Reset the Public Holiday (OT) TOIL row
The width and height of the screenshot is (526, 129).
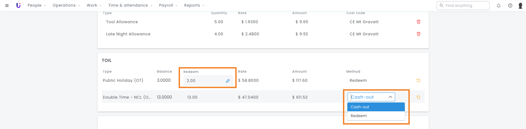[x=418, y=80]
